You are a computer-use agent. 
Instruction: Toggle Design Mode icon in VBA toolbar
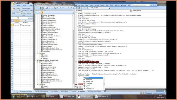tap(74, 8)
